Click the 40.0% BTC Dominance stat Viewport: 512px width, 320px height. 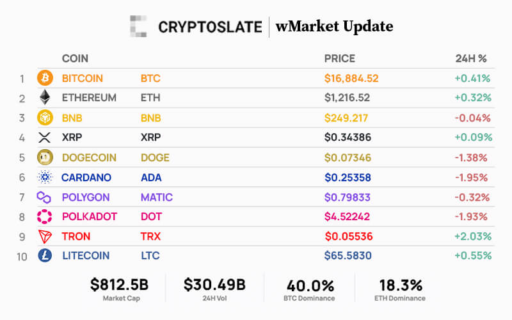tap(310, 286)
